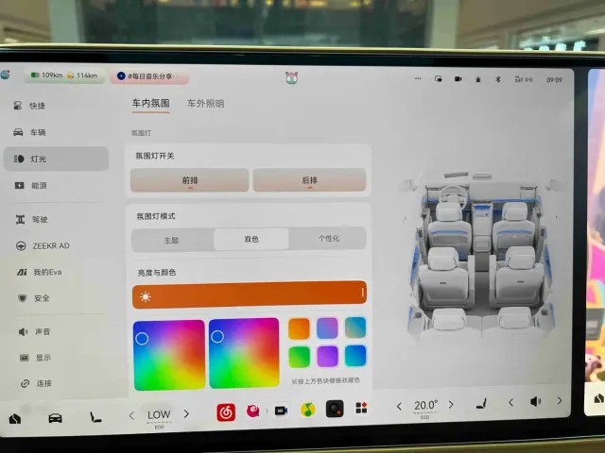Tap the 09:09 clock display
Screen dimensions: 605x453
pos(554,80)
